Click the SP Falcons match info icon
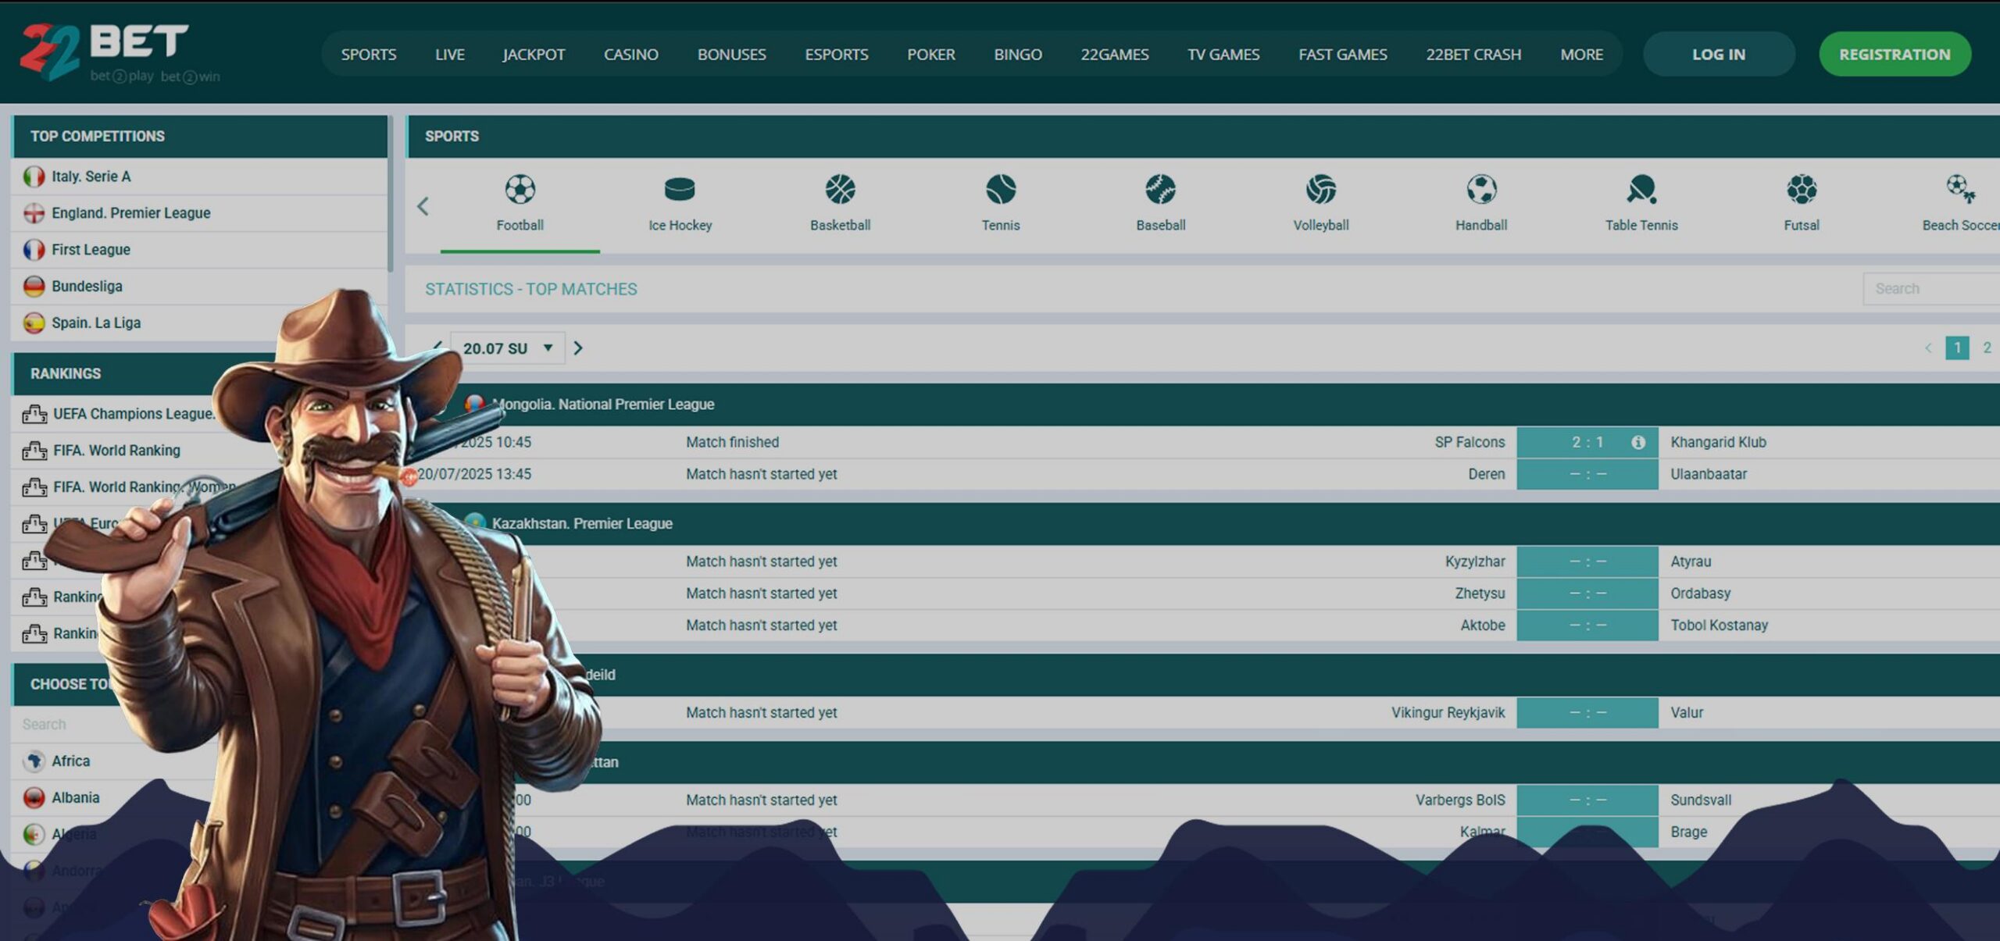The image size is (2000, 941). pyautogui.click(x=1637, y=443)
